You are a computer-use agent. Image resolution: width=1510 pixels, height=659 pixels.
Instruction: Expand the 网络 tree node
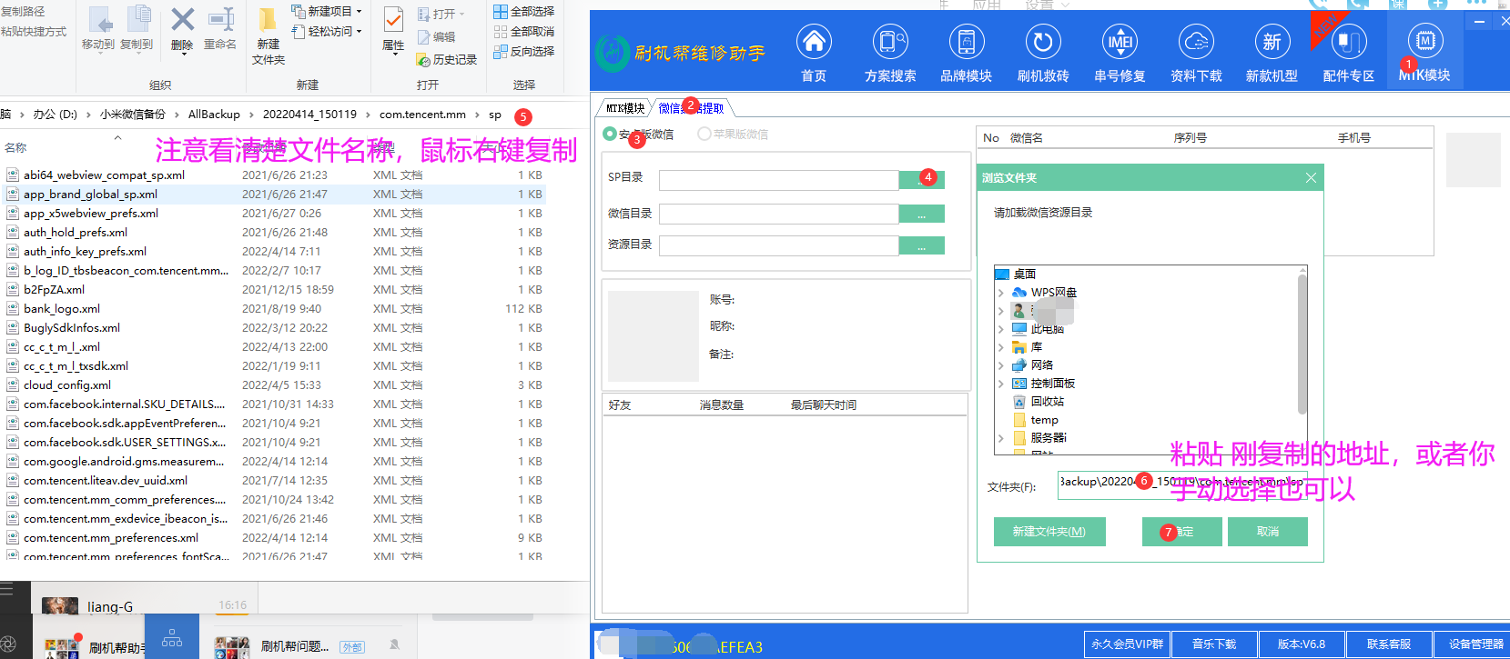point(1001,365)
